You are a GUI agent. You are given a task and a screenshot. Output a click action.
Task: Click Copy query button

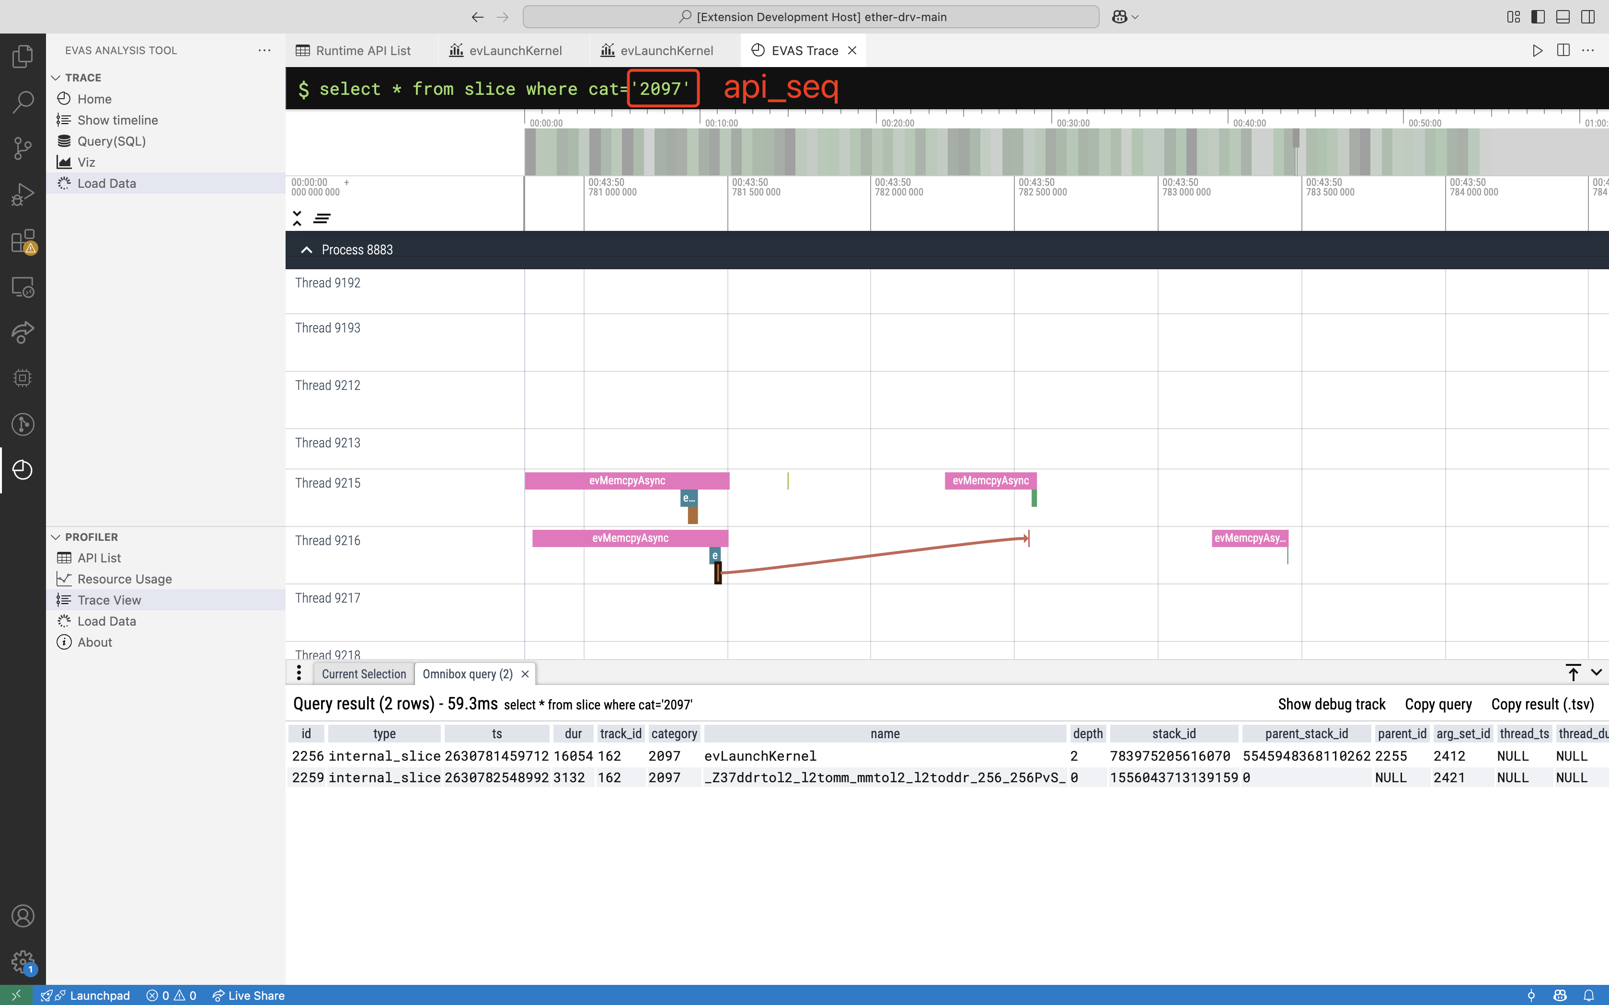[1438, 705]
